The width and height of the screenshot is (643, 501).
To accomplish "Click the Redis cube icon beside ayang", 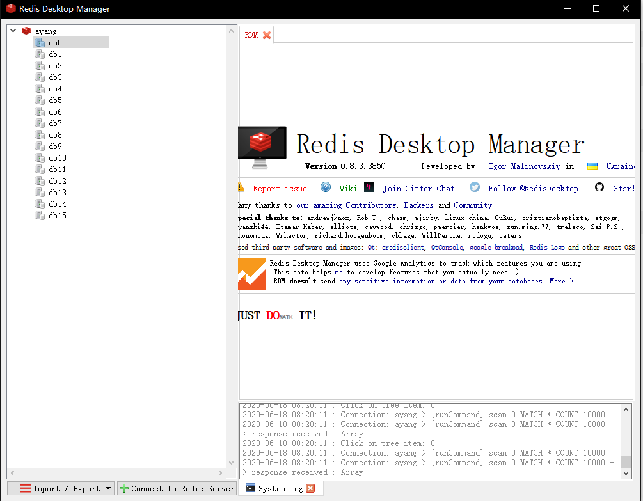I will point(26,30).
